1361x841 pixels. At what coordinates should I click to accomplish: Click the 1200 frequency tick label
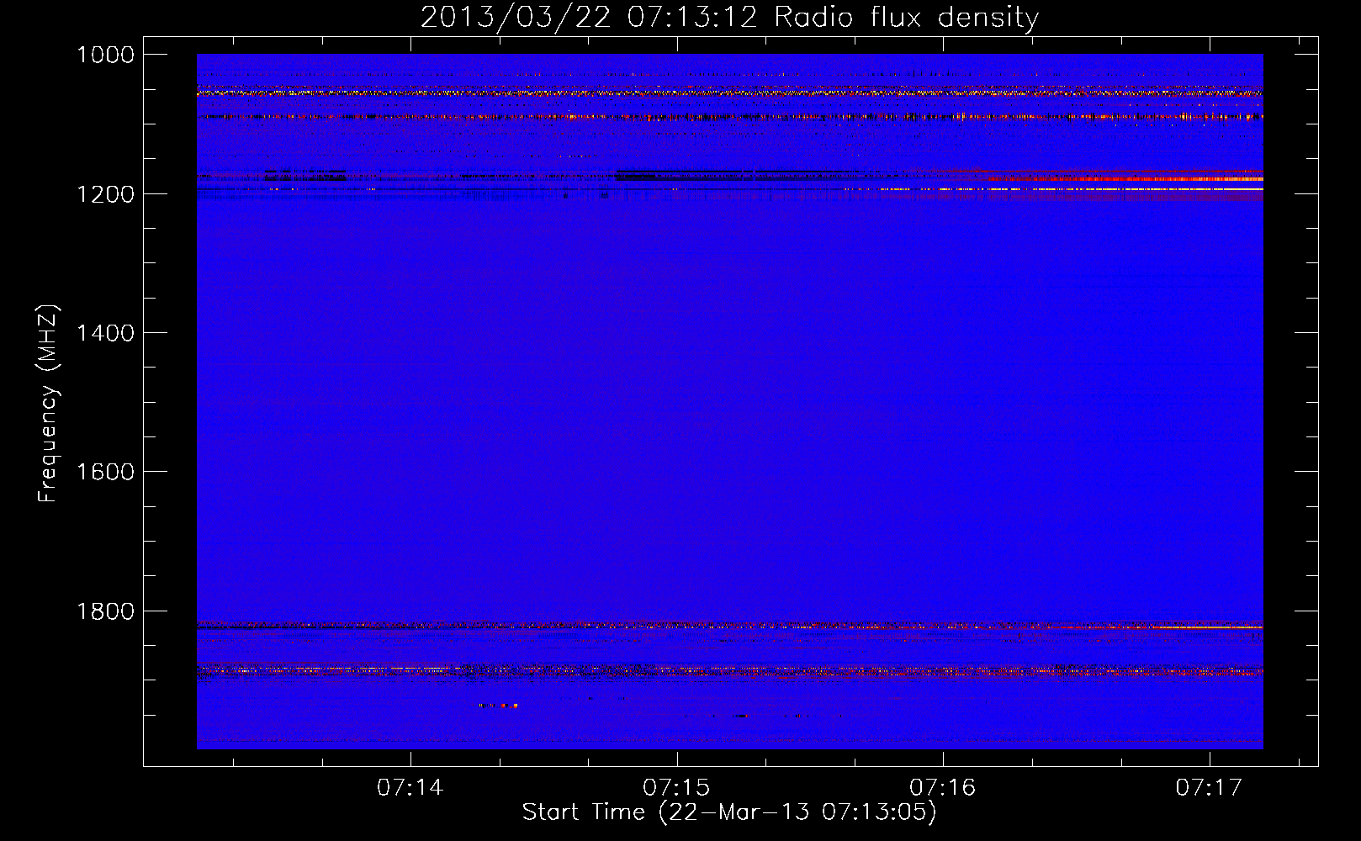pos(105,194)
